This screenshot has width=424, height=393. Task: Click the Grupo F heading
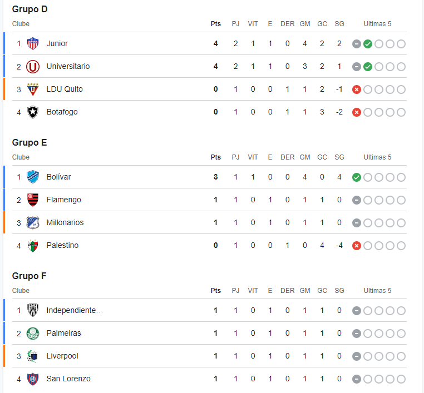point(29,276)
